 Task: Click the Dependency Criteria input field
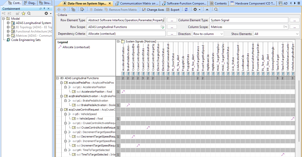(x=126, y=34)
